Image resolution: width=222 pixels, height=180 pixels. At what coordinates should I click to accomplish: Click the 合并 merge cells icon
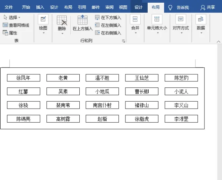click(135, 19)
